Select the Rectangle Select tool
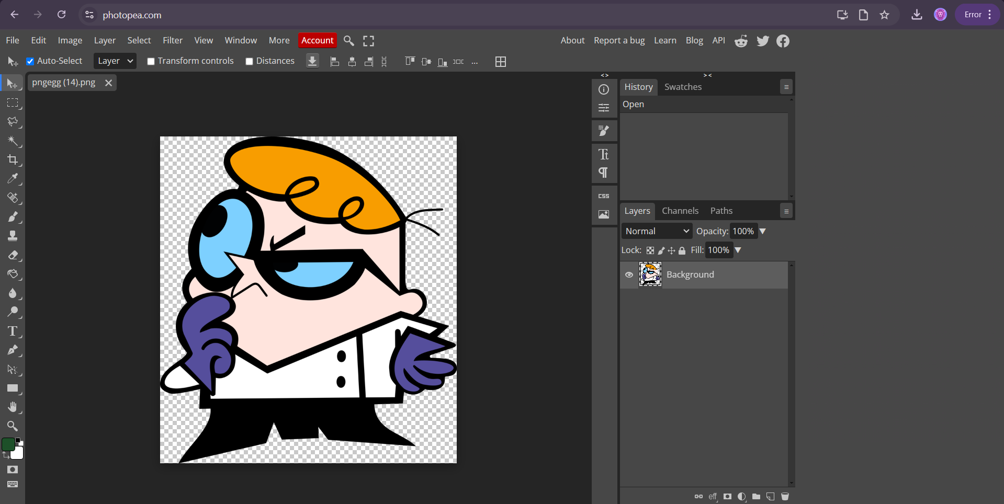Screen dimensions: 1004x504 point(13,103)
